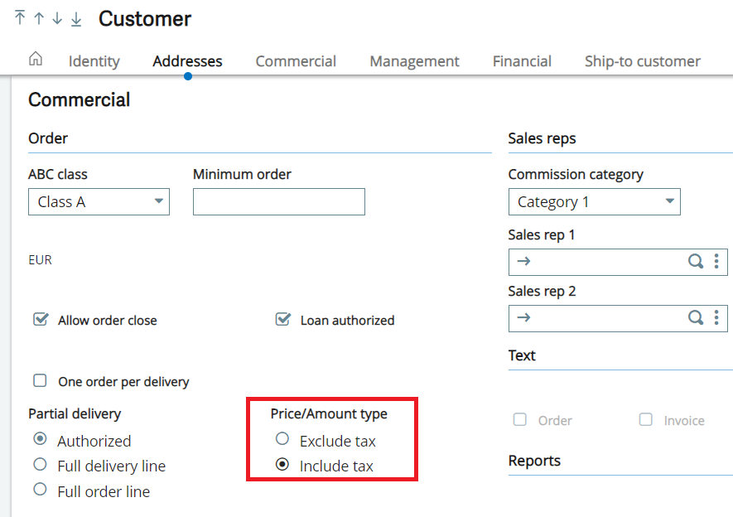Switch to the Financial tab

522,61
